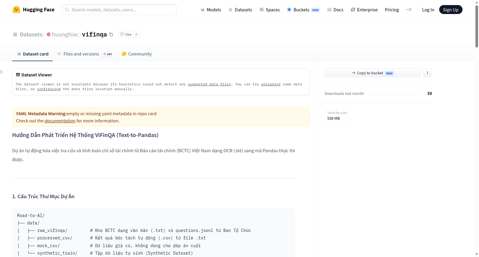Click the search magnifier icon
Screen dimensions: 479x257
click(x=67, y=10)
